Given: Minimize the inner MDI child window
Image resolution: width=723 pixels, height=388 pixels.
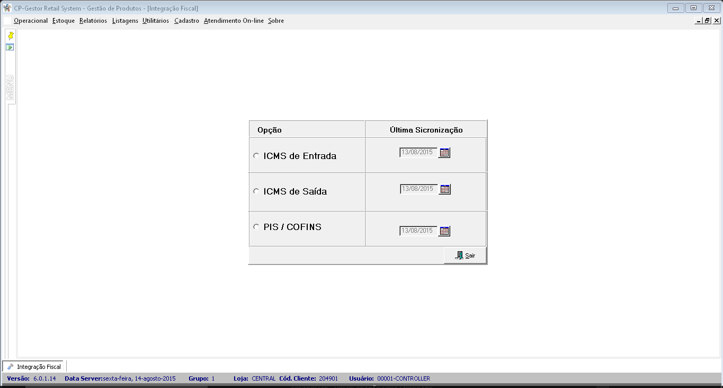Looking at the screenshot, I should click(699, 21).
